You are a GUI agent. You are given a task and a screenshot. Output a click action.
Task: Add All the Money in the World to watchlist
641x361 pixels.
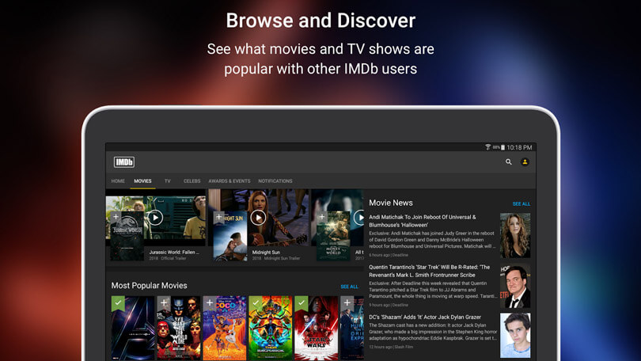pos(321,217)
